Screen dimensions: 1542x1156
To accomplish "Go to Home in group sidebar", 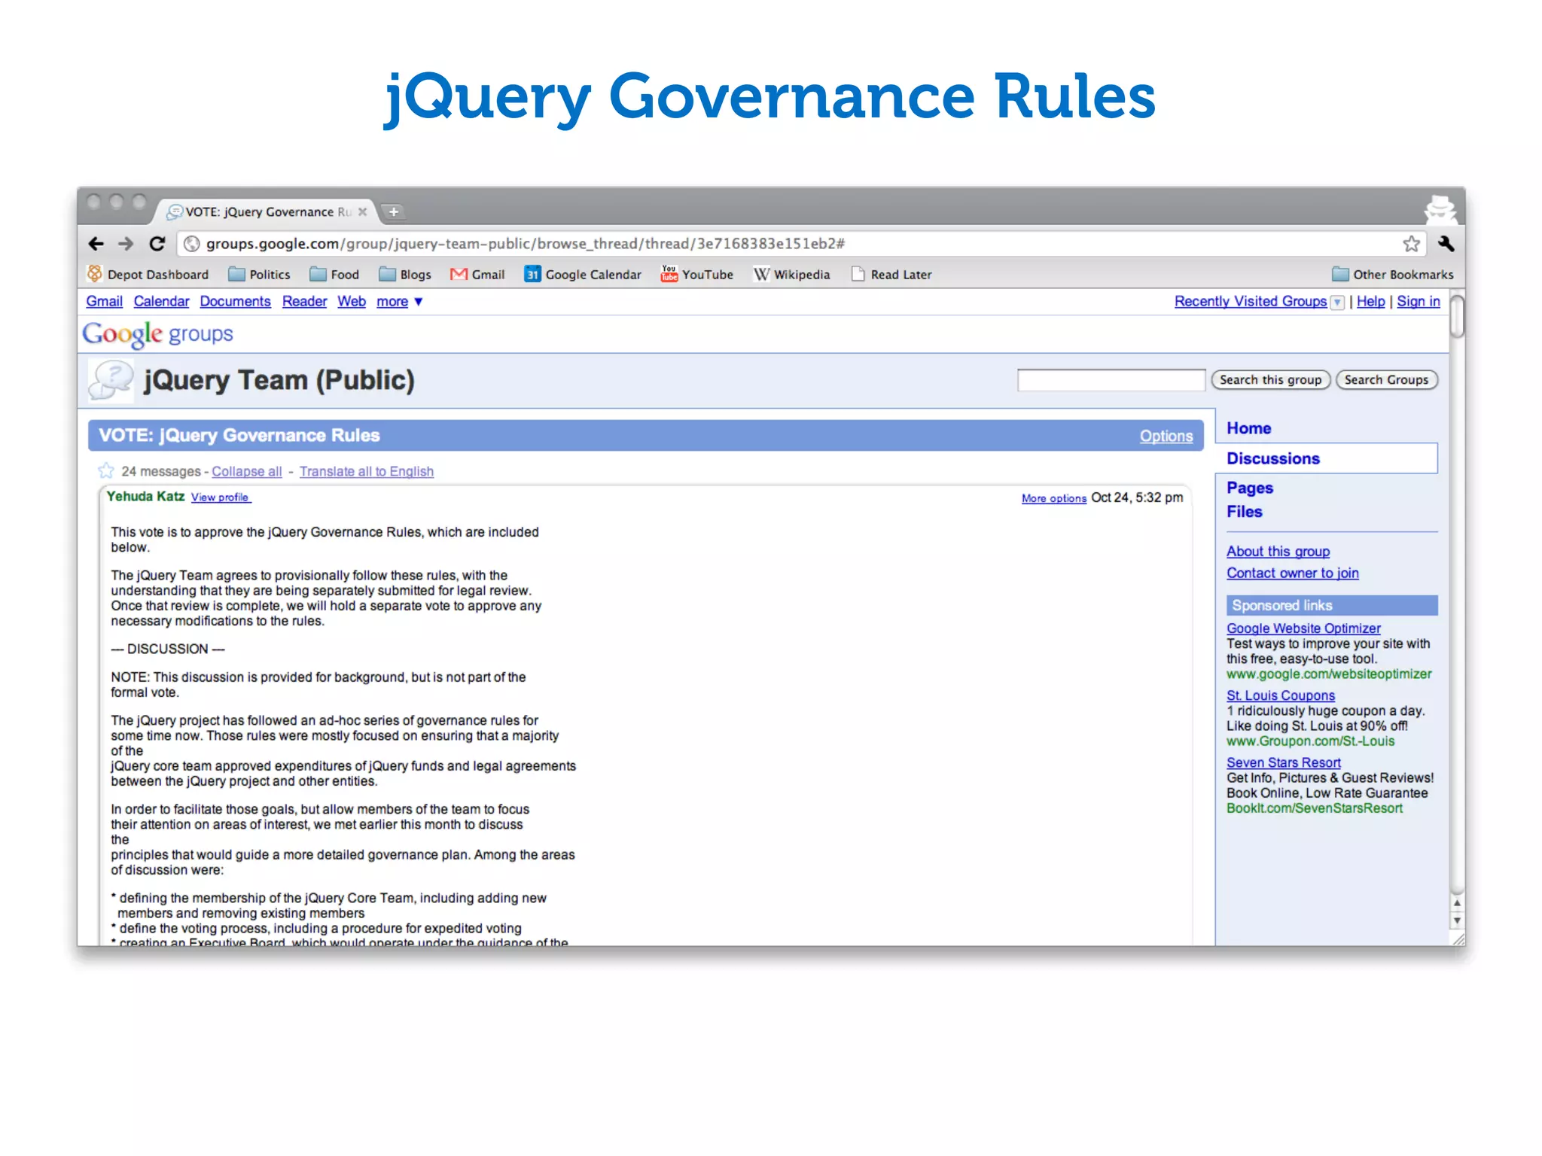I will [x=1248, y=428].
